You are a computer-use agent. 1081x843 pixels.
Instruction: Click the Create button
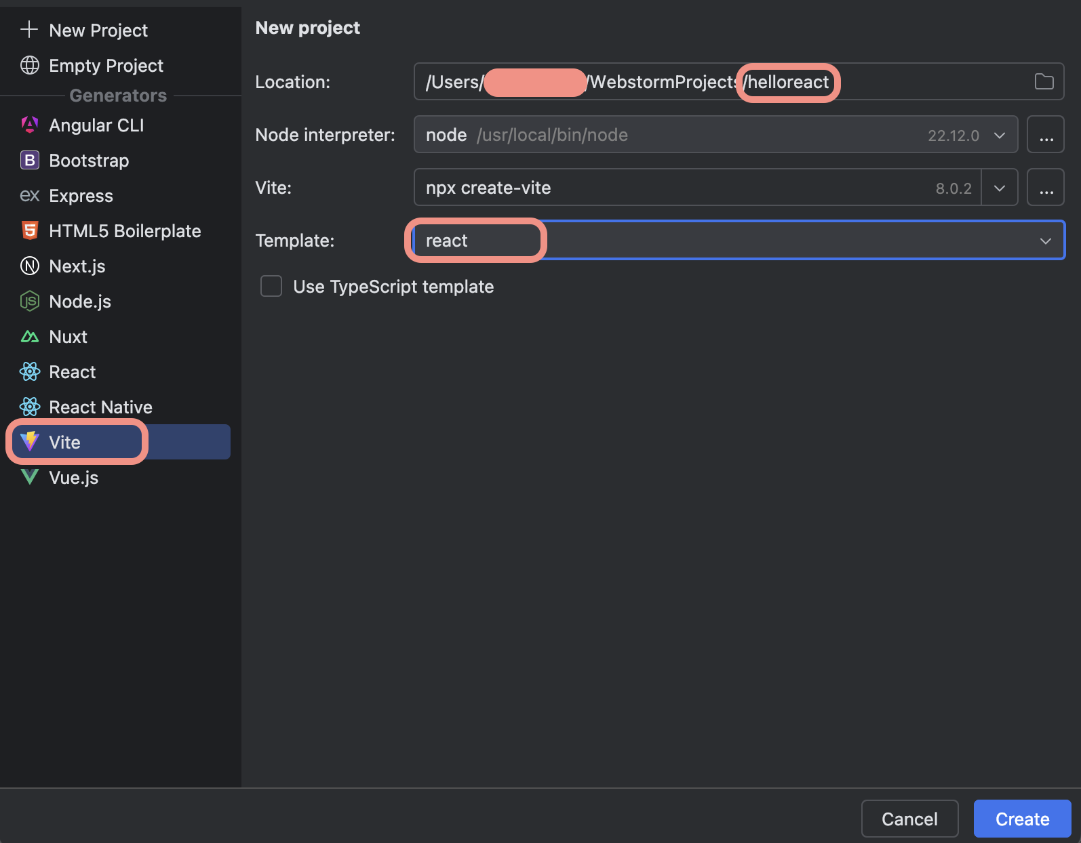point(1022,819)
